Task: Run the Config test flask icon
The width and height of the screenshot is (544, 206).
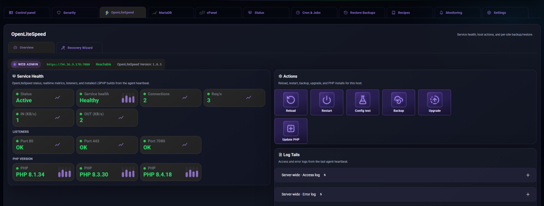Action: coord(363,100)
